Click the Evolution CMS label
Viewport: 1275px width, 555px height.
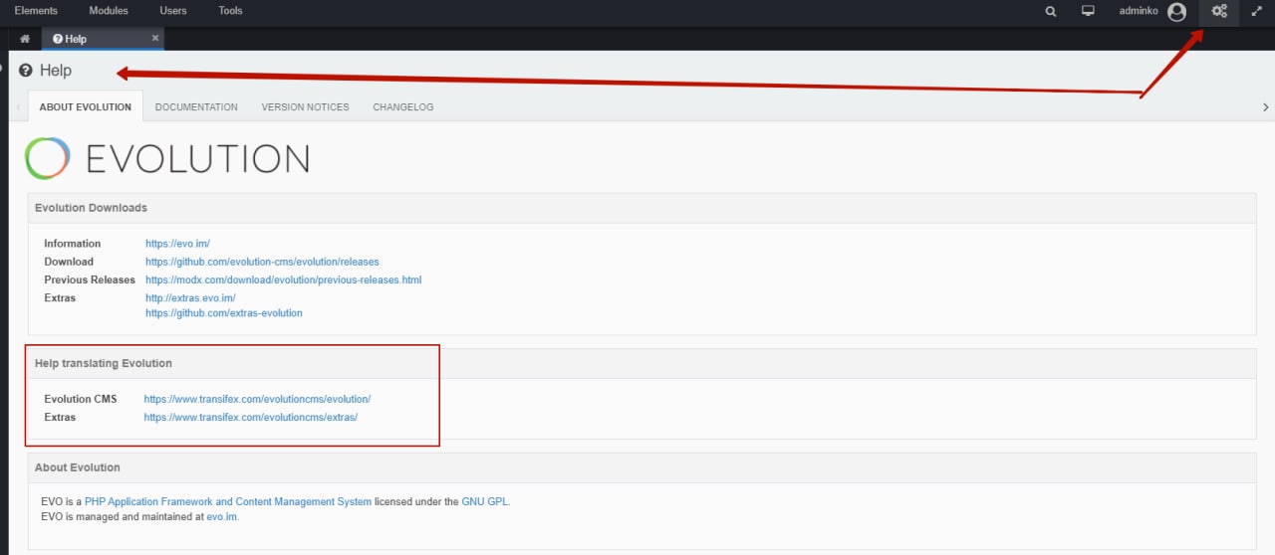81,399
